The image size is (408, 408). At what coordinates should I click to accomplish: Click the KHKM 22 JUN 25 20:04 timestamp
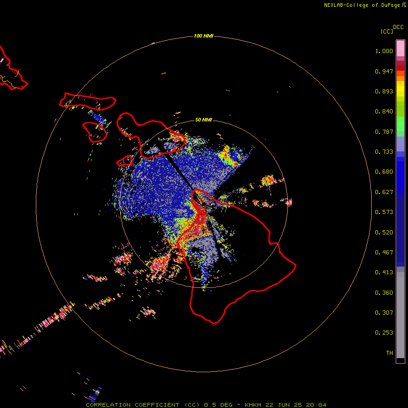pos(286,405)
